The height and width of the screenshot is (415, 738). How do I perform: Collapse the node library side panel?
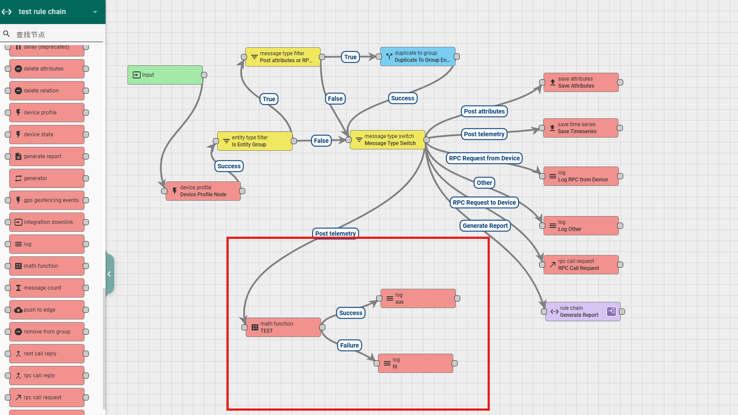tap(109, 274)
